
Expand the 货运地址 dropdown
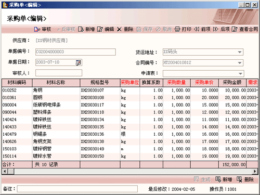pyautogui.click(x=240, y=52)
